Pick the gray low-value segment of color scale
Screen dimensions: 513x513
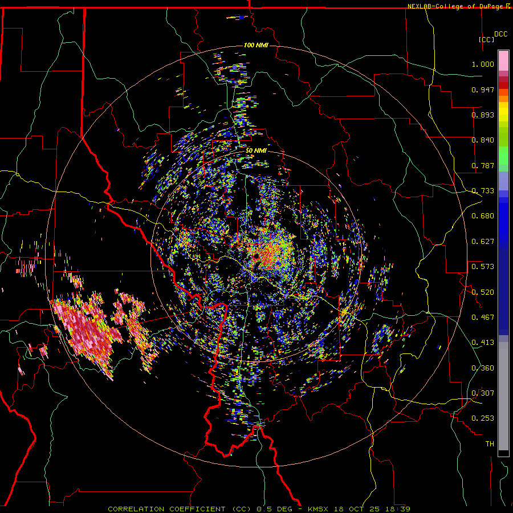[x=503, y=396]
